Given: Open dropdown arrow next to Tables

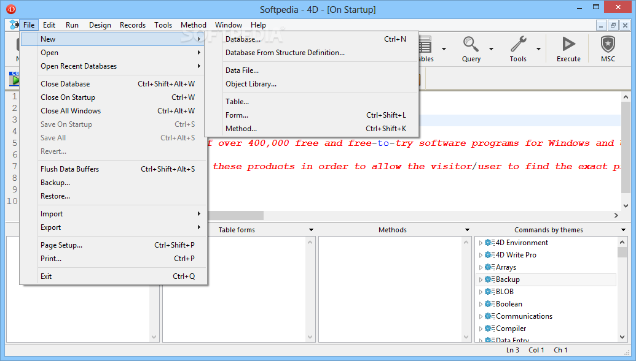Looking at the screenshot, I should click(444, 49).
